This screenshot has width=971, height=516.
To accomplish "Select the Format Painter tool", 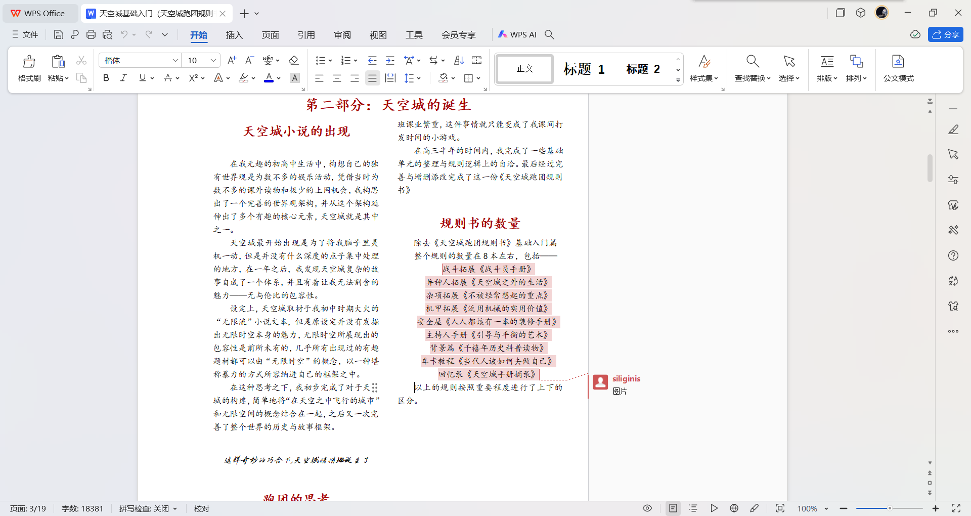I will pyautogui.click(x=29, y=68).
